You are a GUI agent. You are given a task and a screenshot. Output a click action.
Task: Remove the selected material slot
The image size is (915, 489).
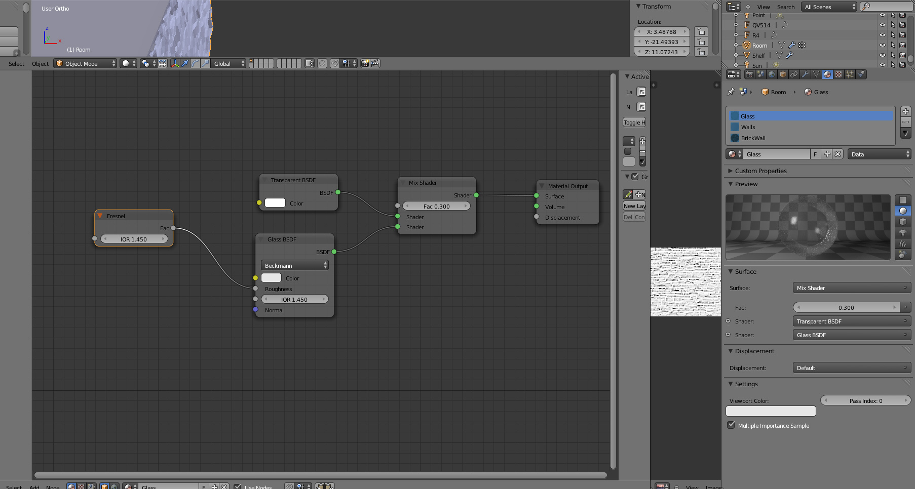pos(906,122)
